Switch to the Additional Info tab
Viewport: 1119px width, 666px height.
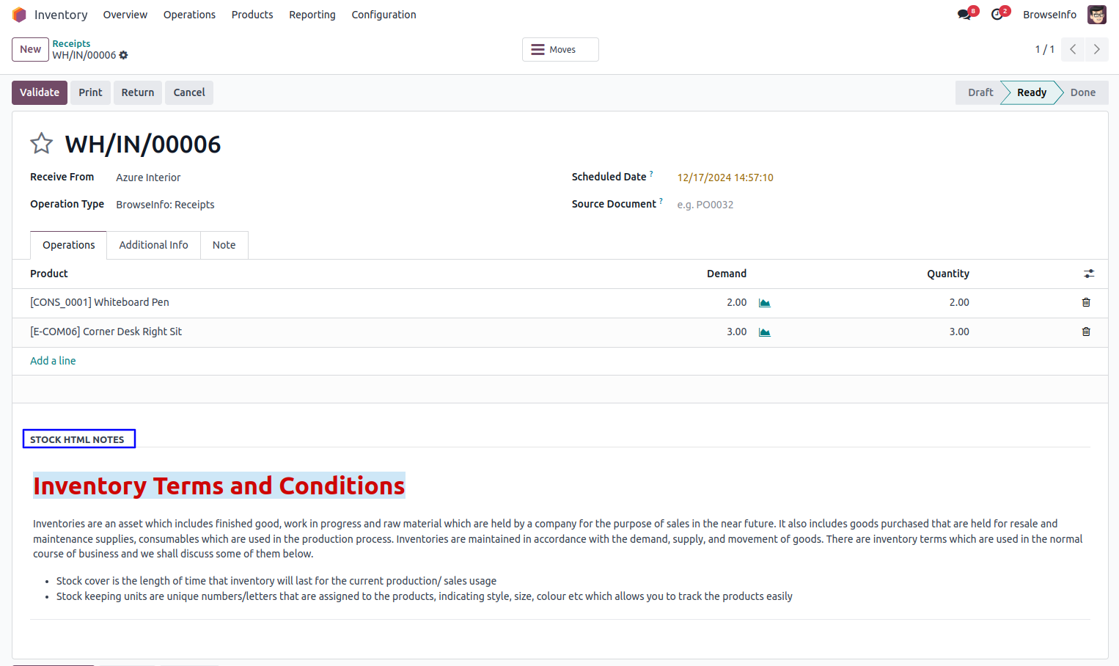click(153, 245)
